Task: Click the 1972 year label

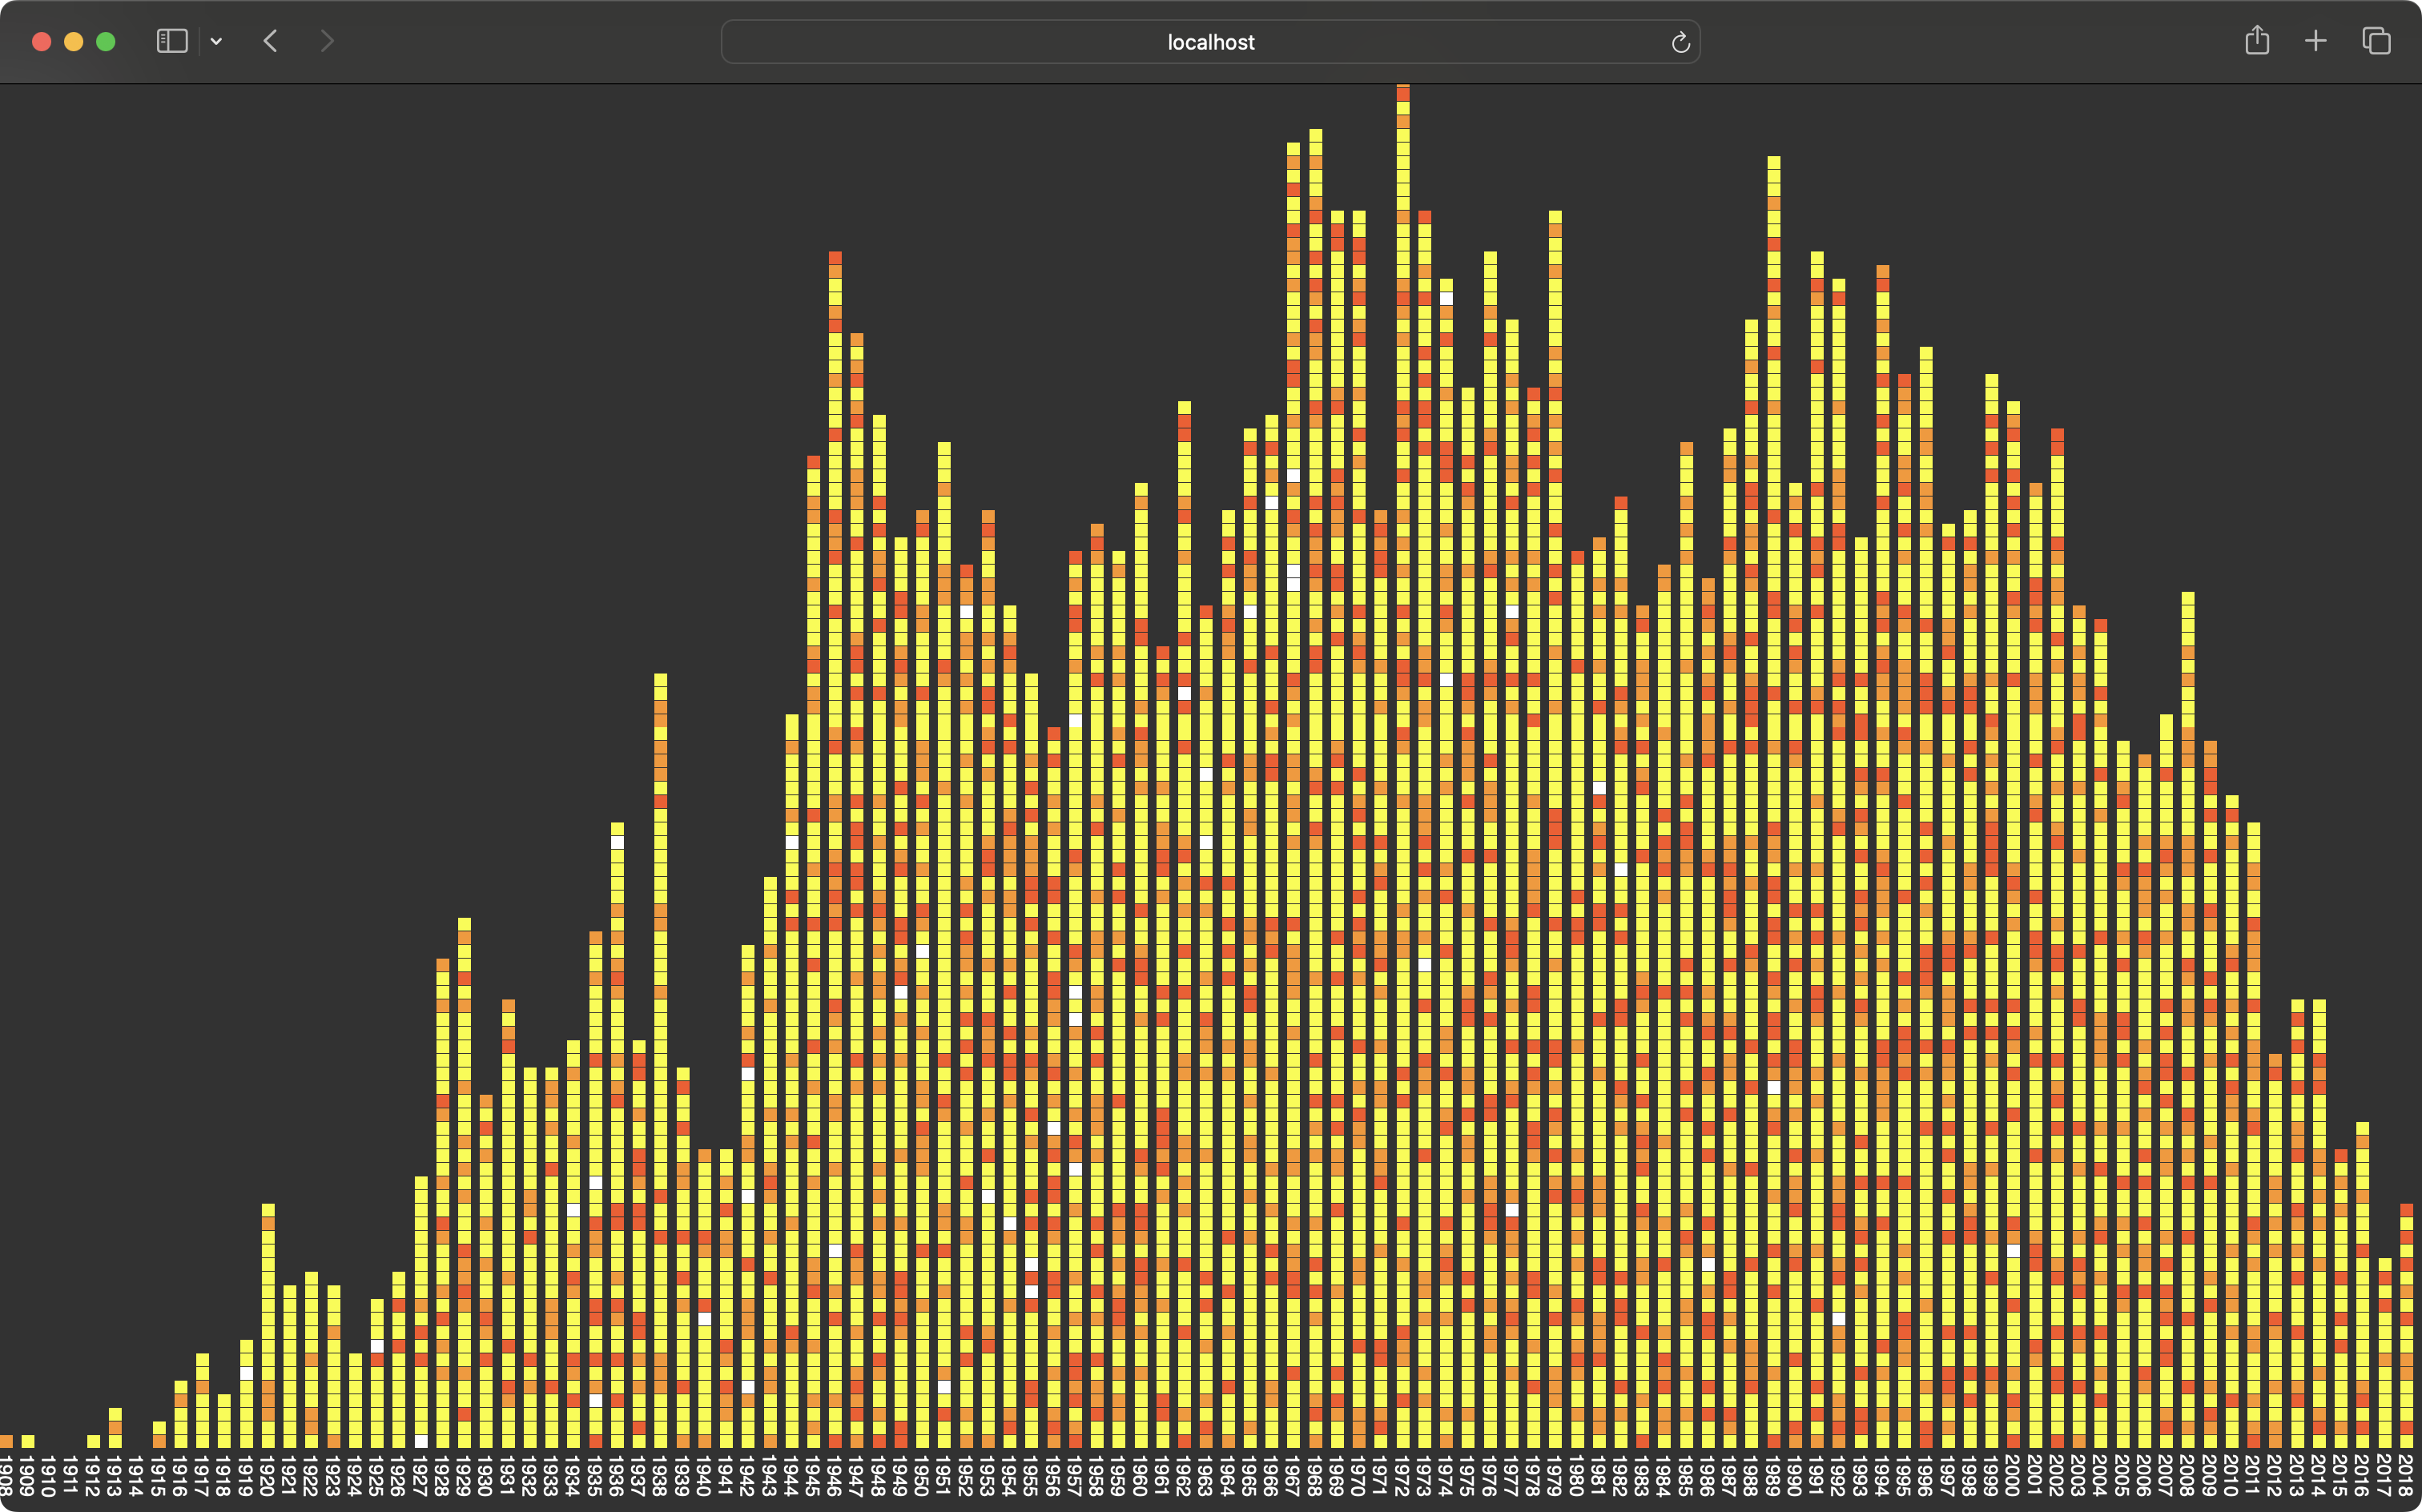Action: (1403, 1476)
